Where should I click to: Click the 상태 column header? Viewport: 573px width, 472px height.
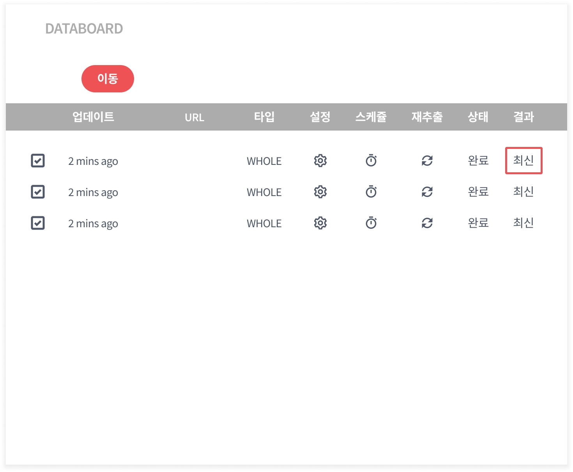(478, 117)
